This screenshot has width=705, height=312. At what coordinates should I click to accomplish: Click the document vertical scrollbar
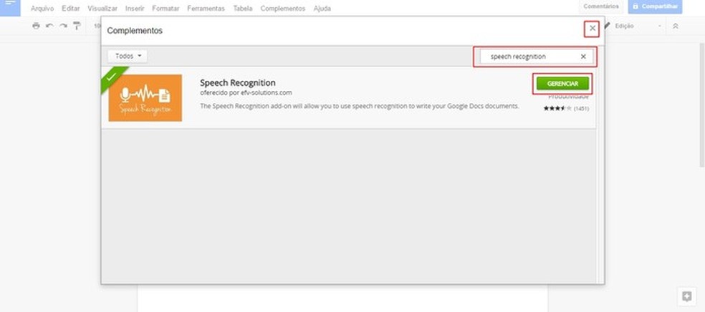702,105
